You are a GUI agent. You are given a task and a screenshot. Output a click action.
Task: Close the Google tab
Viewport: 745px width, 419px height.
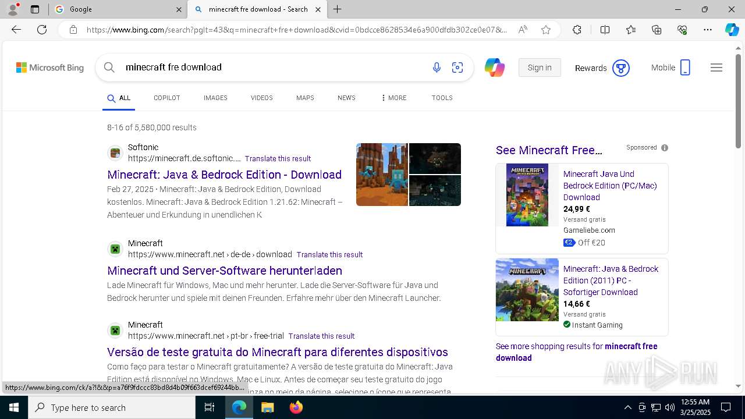pos(179,9)
